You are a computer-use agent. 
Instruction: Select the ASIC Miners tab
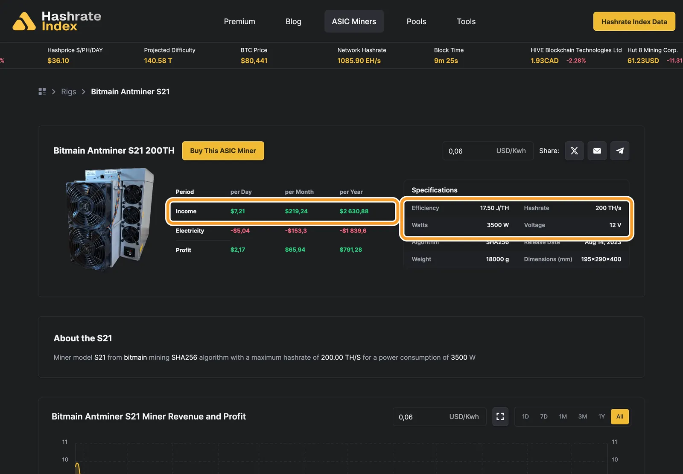[354, 21]
